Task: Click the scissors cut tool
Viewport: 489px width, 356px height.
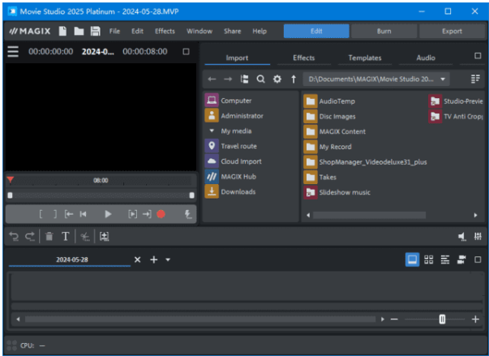Action: [x=85, y=237]
